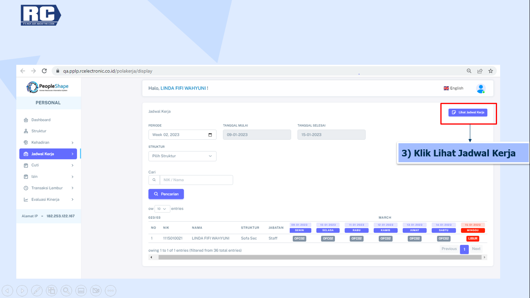Open the Pilih Struktur dropdown
Viewport: 530px width, 298px height.
[x=182, y=156]
